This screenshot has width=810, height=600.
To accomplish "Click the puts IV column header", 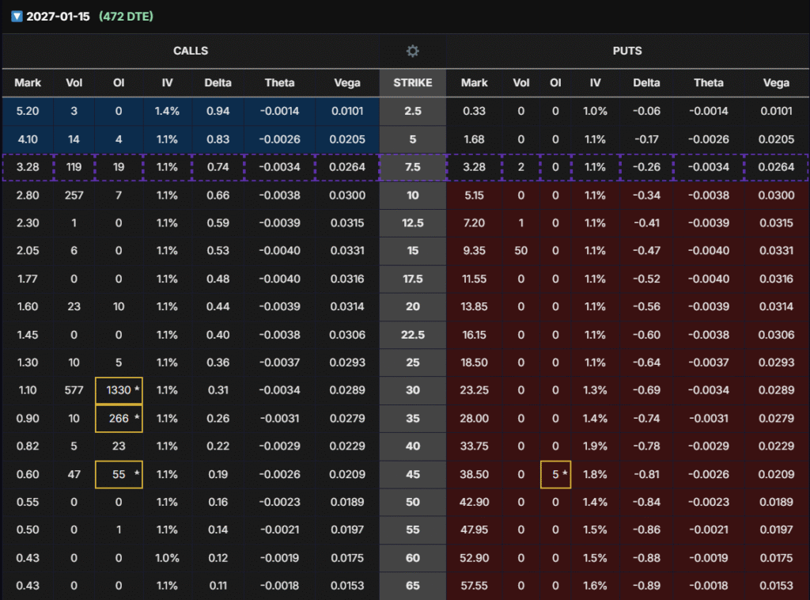I will [594, 82].
